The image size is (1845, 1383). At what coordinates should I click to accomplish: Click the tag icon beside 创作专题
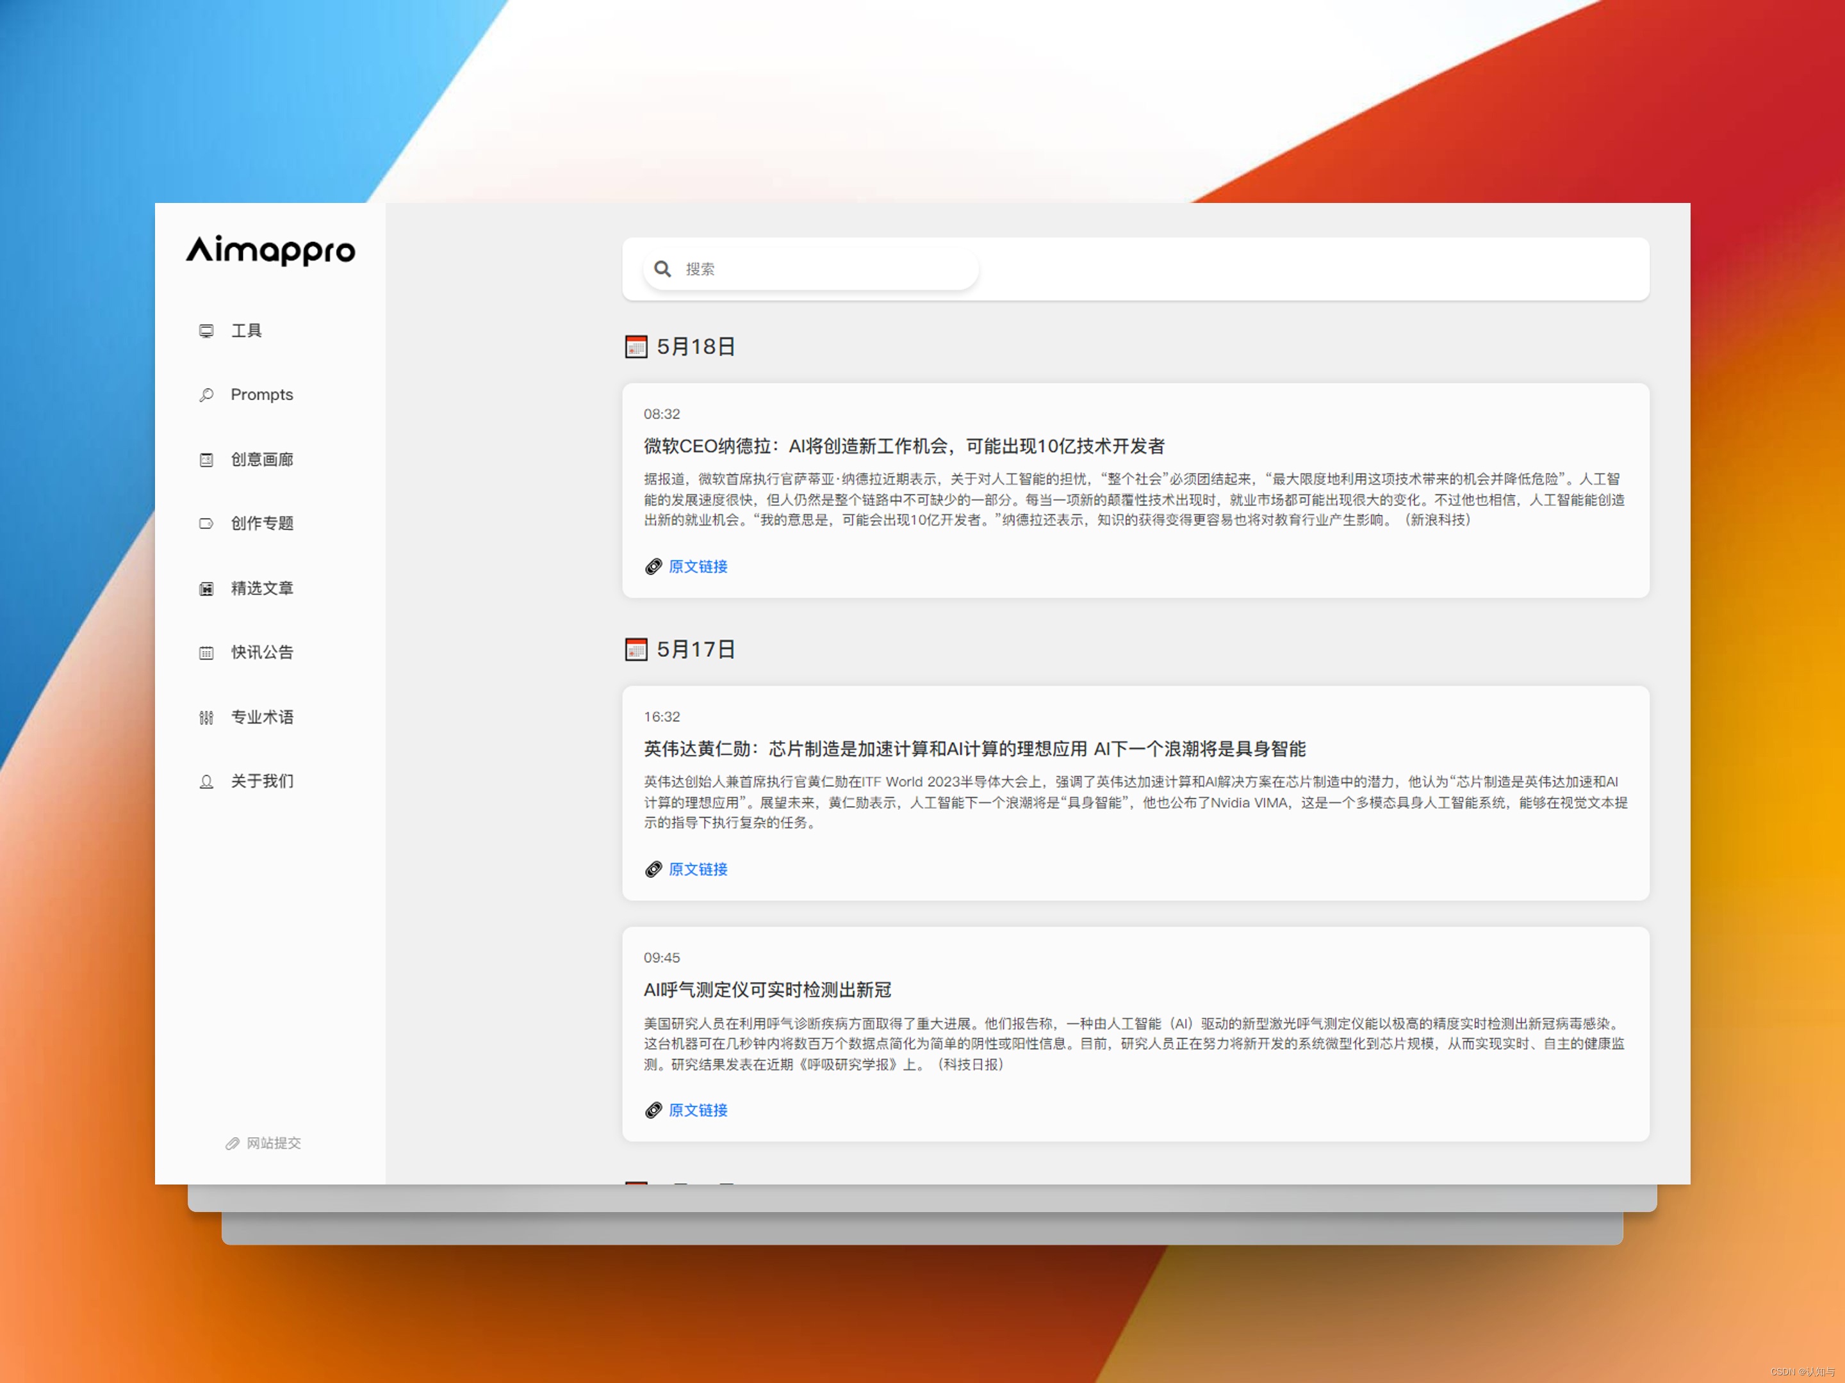[x=206, y=524]
